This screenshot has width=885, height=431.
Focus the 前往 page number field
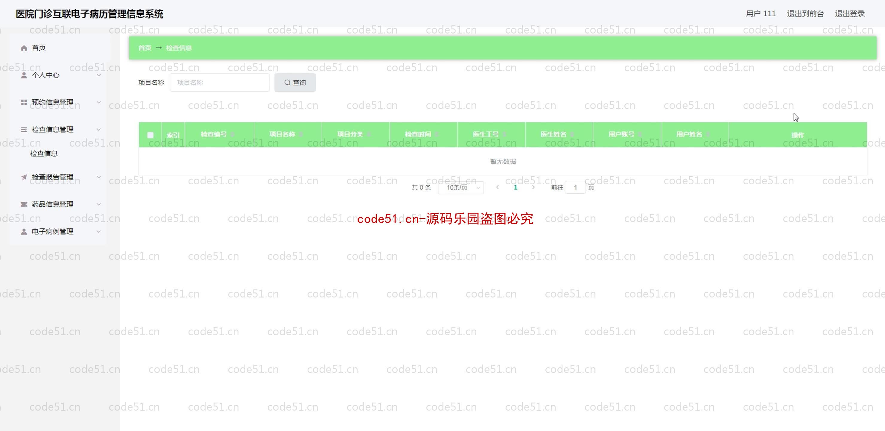click(x=575, y=187)
